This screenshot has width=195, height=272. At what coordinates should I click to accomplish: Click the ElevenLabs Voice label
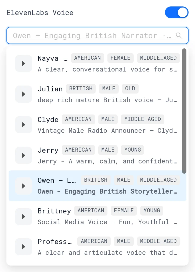[40, 13]
